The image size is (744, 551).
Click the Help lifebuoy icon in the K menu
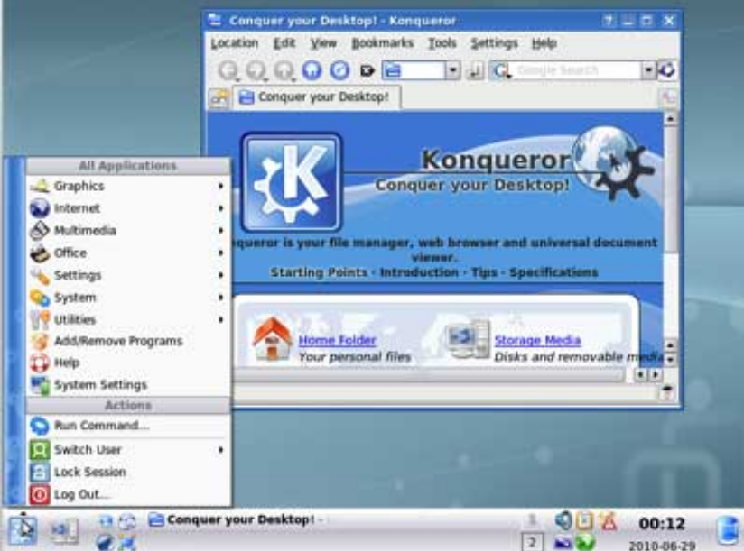(x=40, y=363)
